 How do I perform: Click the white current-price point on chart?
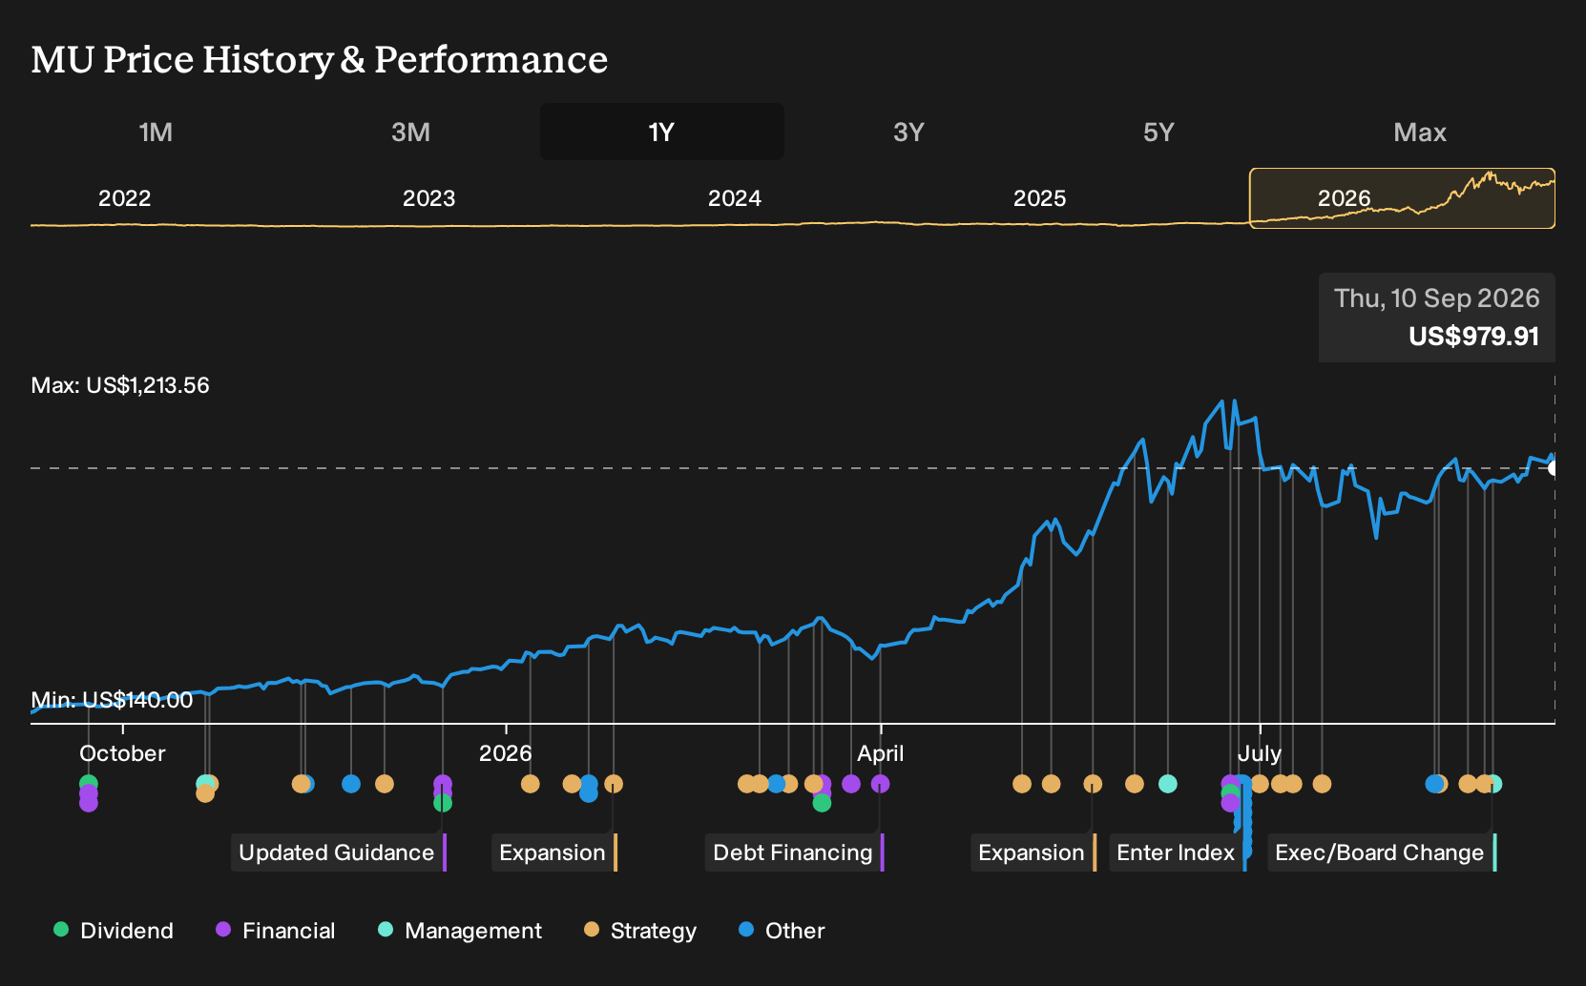click(1554, 467)
